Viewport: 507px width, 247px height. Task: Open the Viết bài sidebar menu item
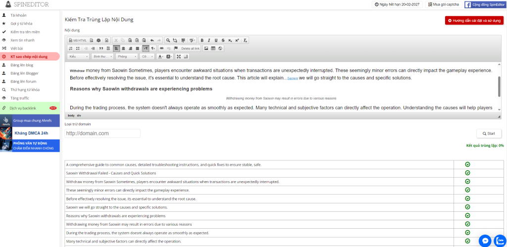17,48
